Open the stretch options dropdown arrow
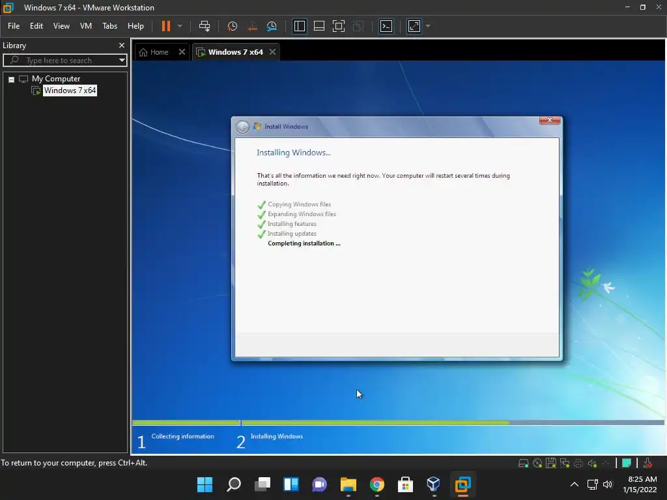 tap(428, 26)
